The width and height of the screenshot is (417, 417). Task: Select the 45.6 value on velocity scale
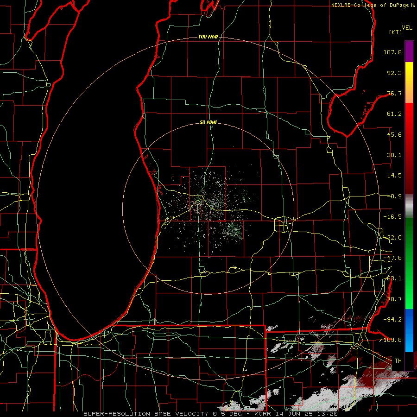pos(394,134)
